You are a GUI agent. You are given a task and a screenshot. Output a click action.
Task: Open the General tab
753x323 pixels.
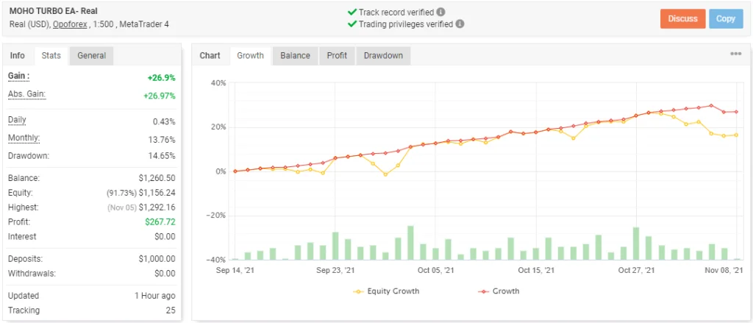point(91,55)
